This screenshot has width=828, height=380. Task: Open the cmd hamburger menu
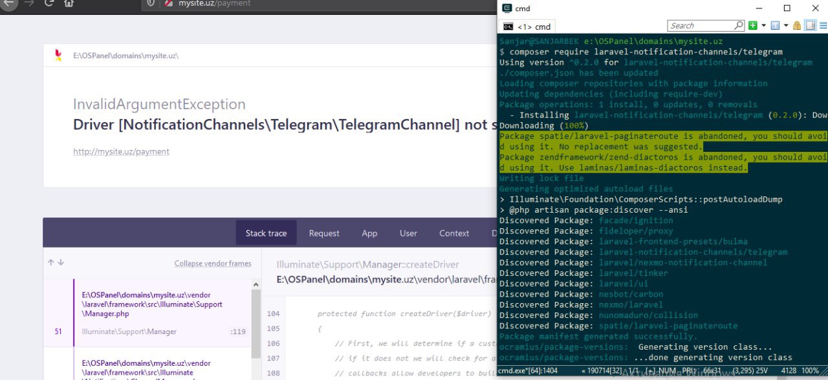pos(822,26)
